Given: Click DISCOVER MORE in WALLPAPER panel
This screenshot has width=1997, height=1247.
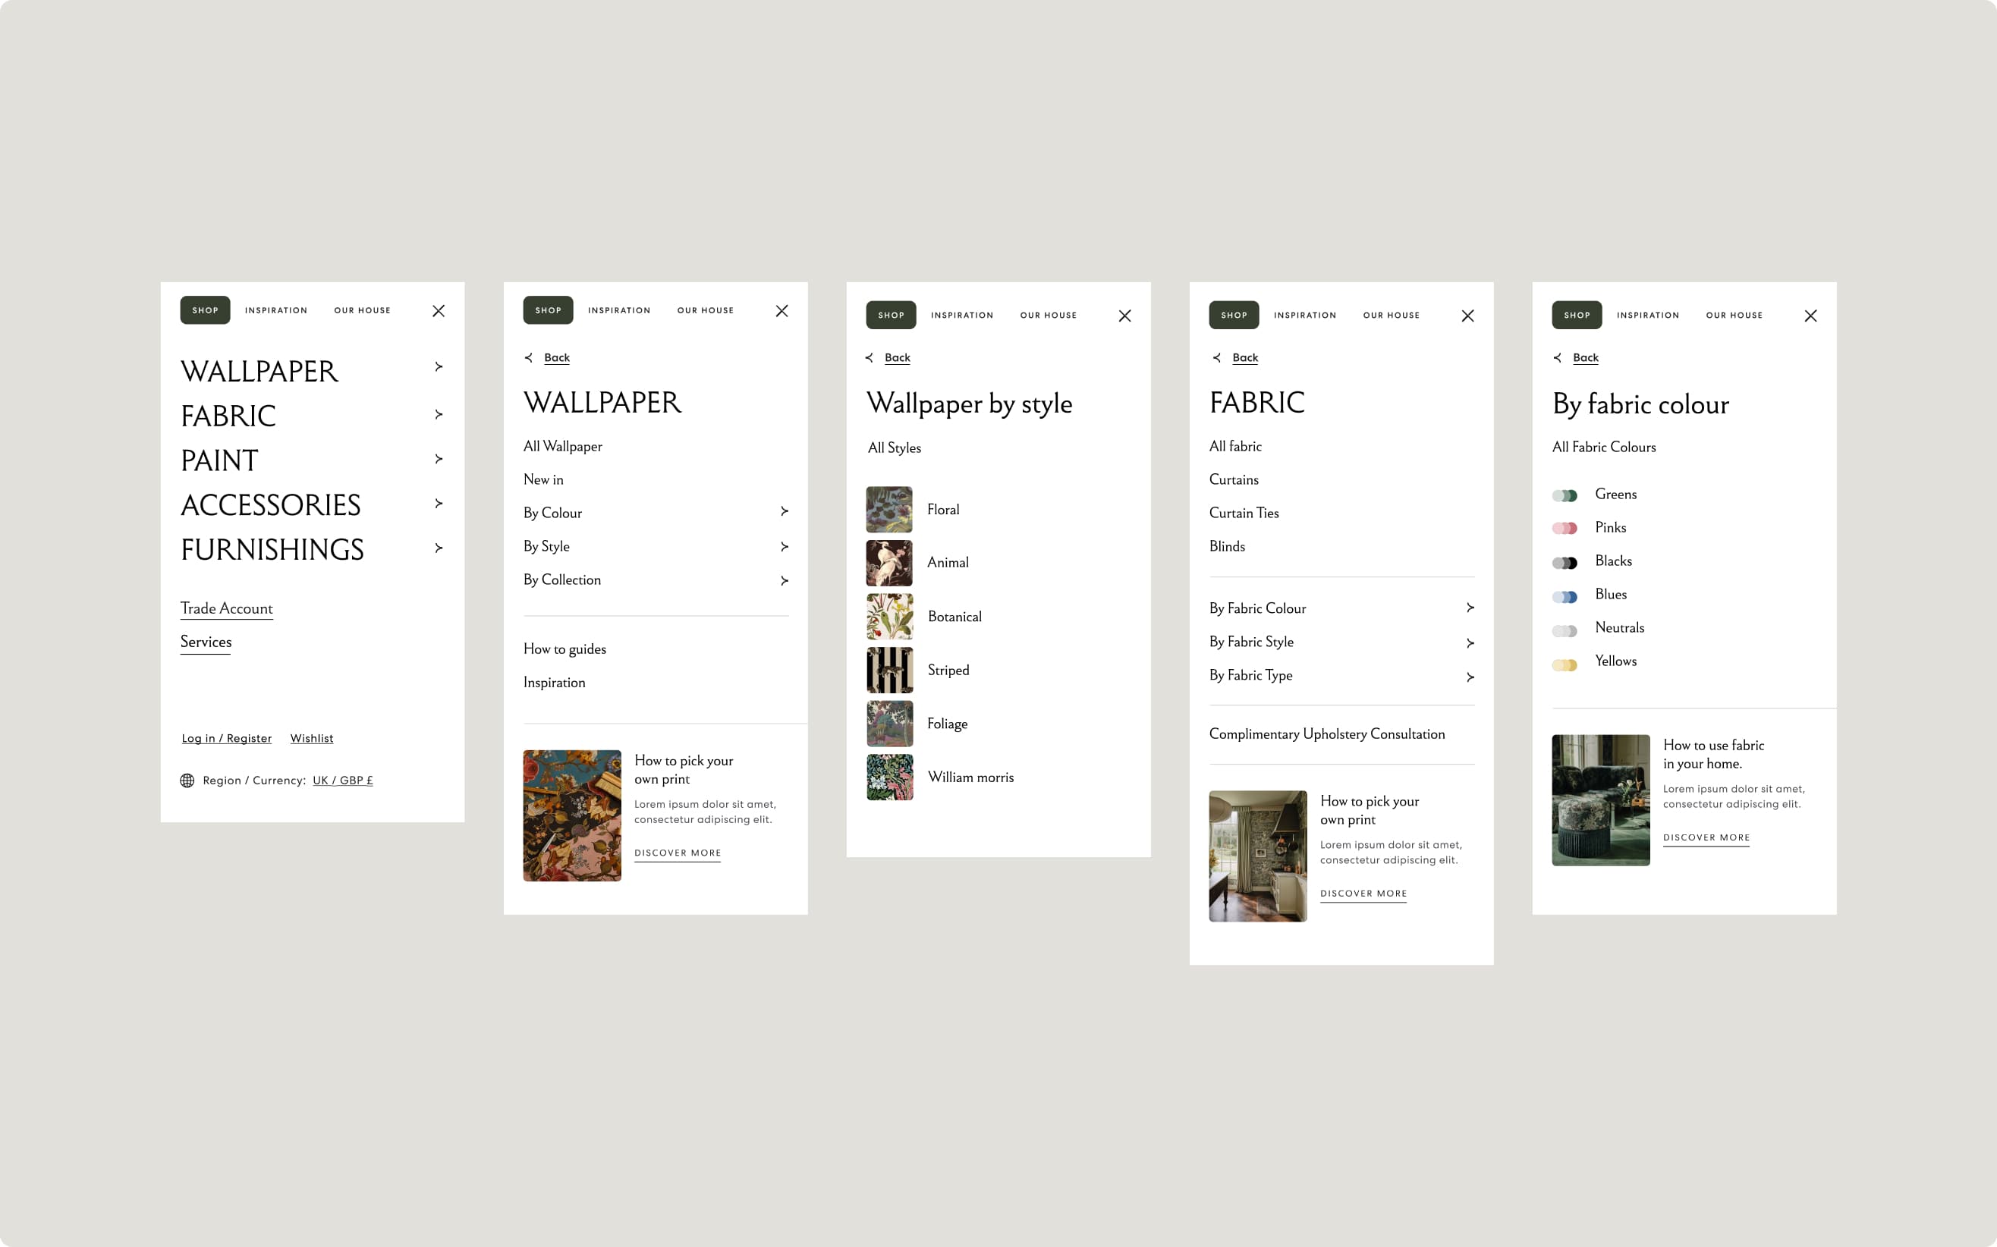Looking at the screenshot, I should click(x=678, y=853).
